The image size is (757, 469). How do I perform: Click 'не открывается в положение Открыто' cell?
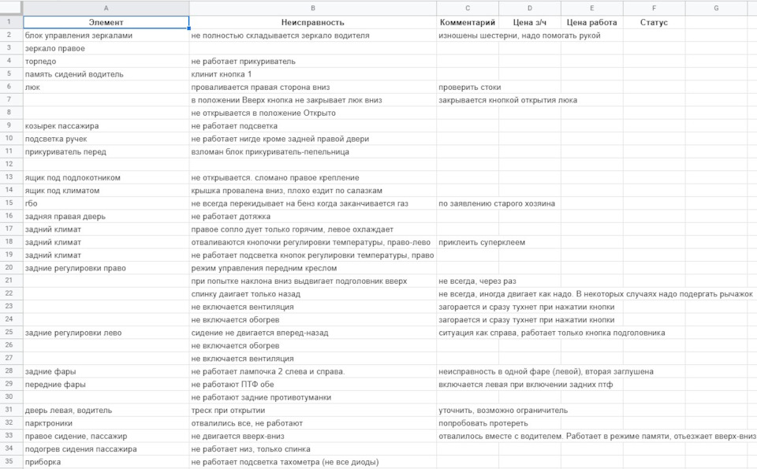click(313, 113)
